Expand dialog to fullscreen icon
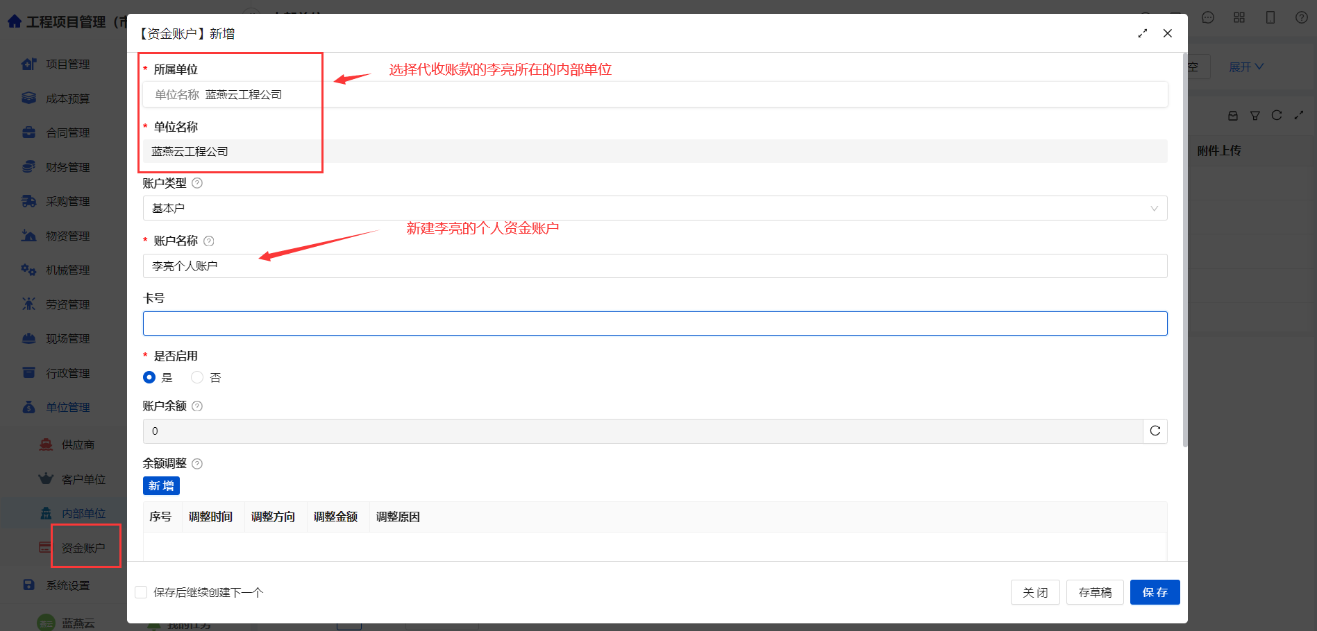1317x631 pixels. click(1143, 33)
